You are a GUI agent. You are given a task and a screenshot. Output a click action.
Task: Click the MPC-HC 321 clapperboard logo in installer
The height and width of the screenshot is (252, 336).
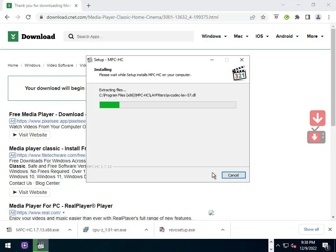pyautogui.click(x=239, y=73)
